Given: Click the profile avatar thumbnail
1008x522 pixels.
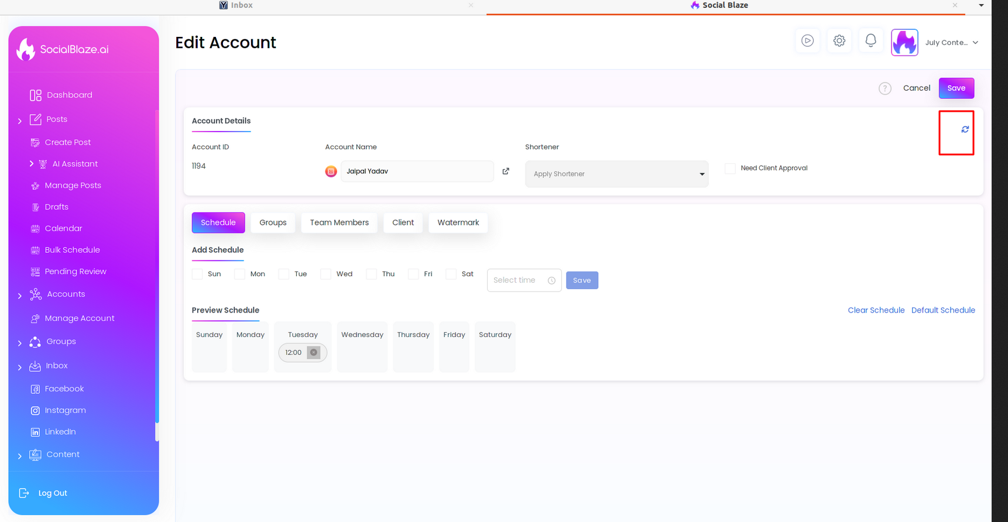Looking at the screenshot, I should [x=904, y=42].
